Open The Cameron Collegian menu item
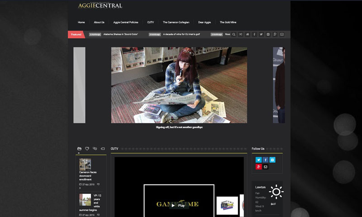 click(x=176, y=22)
